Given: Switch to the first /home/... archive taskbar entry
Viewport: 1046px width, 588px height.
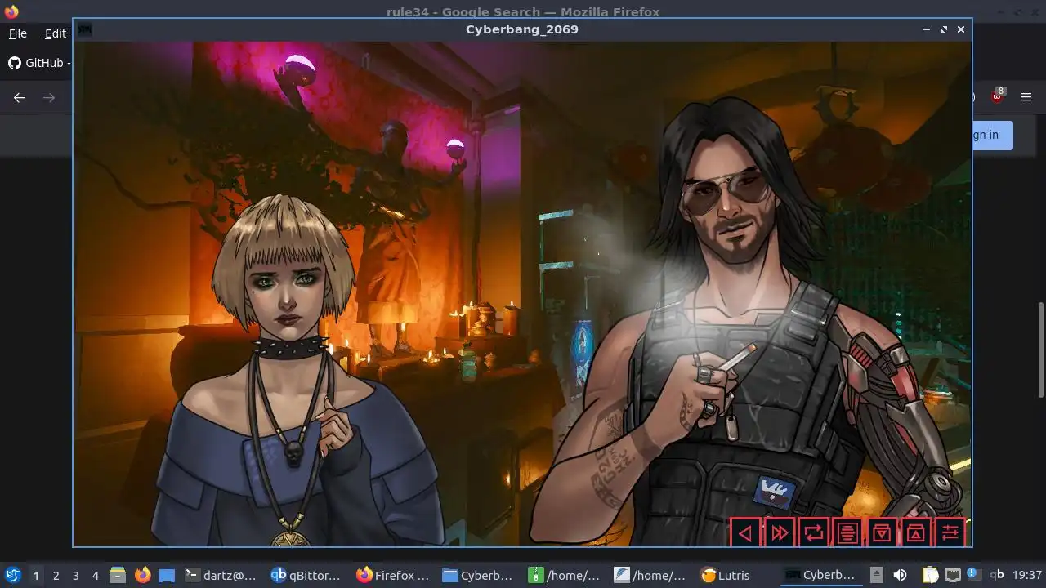Looking at the screenshot, I should click(x=564, y=575).
